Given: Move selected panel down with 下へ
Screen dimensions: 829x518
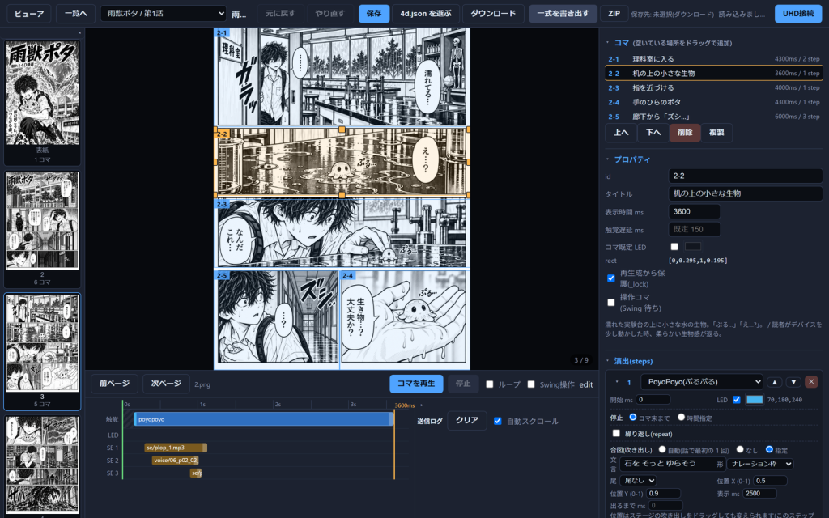Looking at the screenshot, I should (653, 132).
